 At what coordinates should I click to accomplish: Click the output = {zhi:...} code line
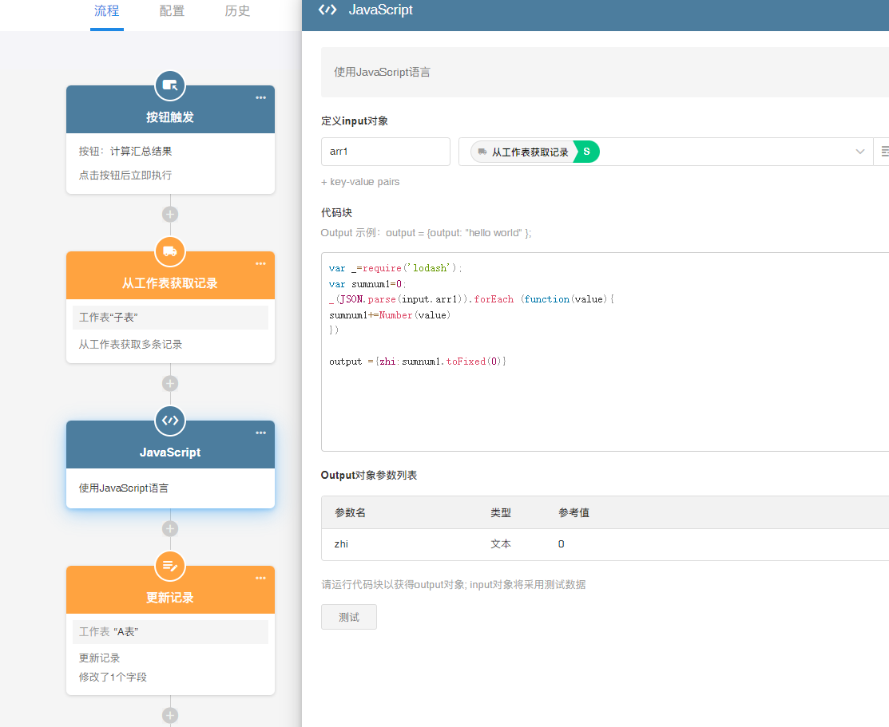tap(418, 362)
